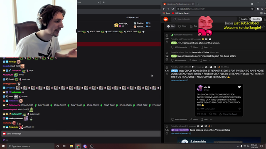This screenshot has width=266, height=149.
Task: Open the state of the union post
Action: tap(199, 43)
